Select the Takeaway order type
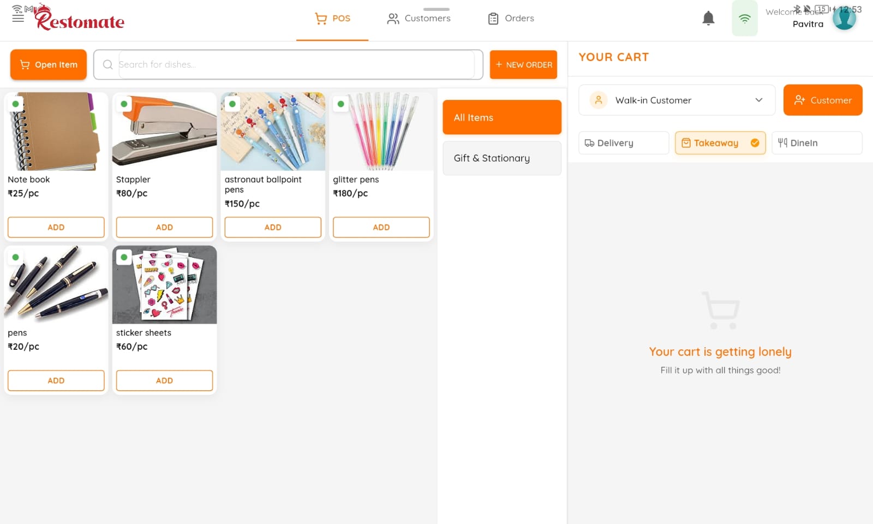873x524 pixels. pos(720,143)
